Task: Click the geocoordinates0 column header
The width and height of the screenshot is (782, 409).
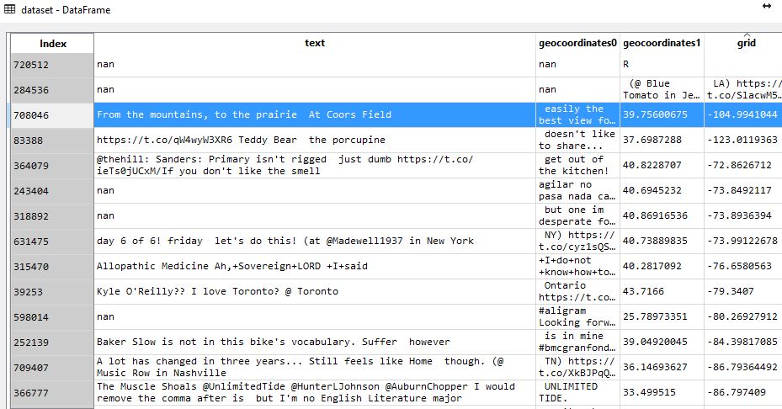Action: pyautogui.click(x=577, y=43)
